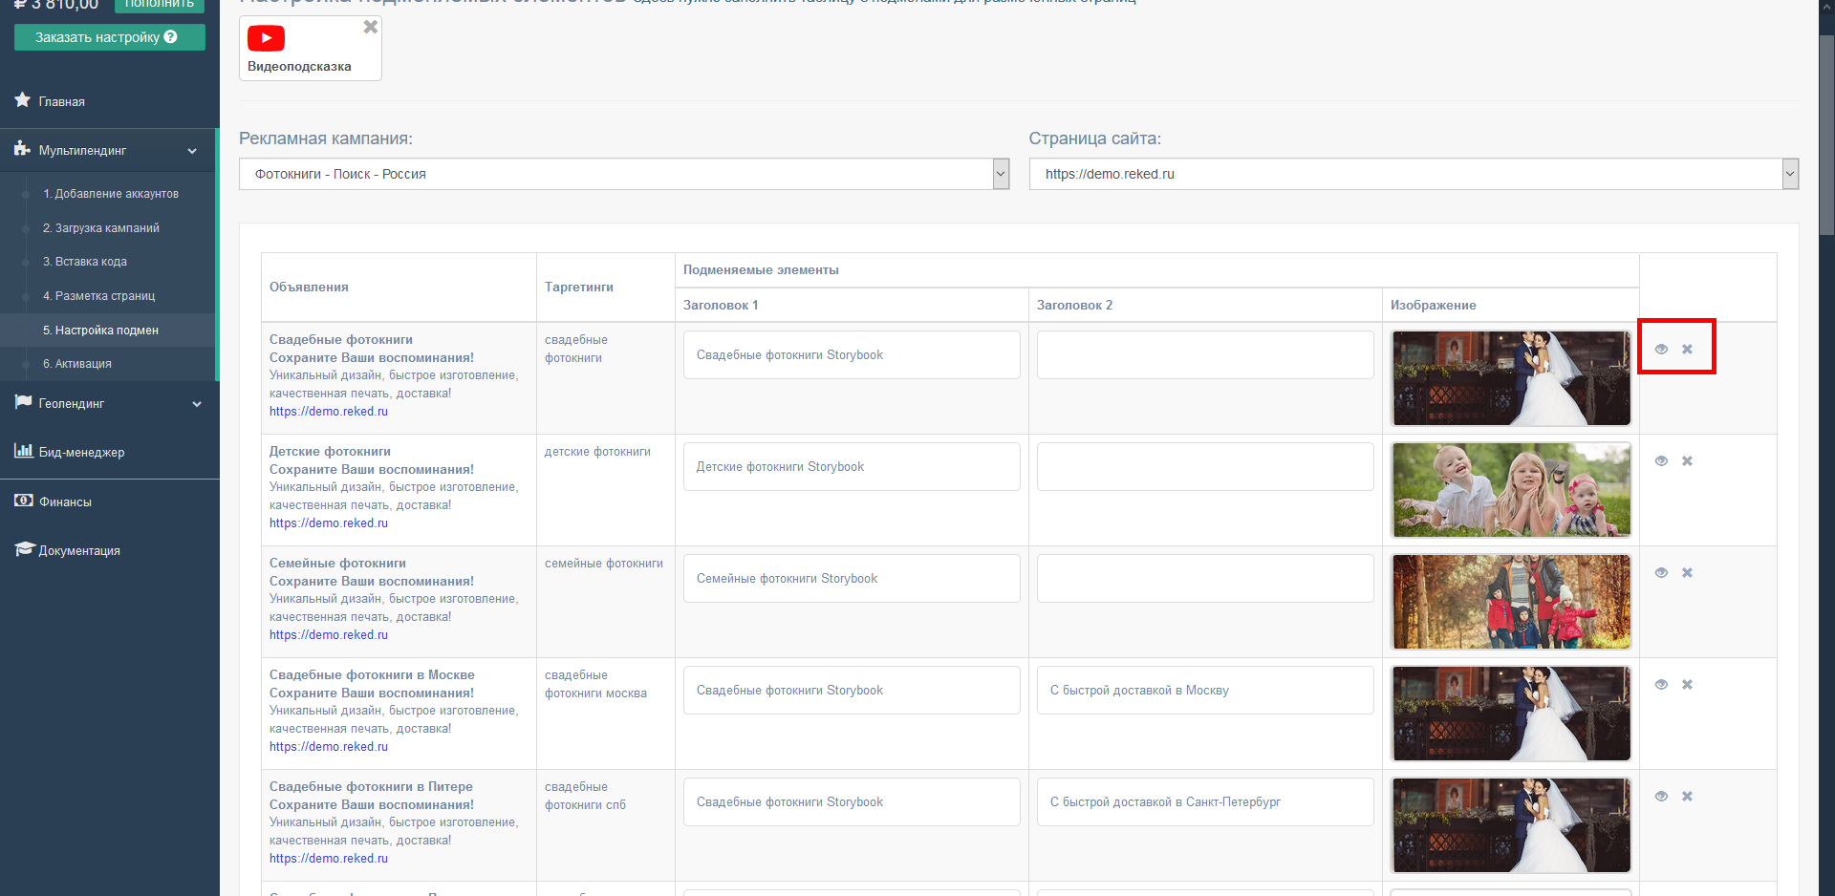Open Бид-менеджер section
Screen dimensions: 1835x896
[81, 452]
